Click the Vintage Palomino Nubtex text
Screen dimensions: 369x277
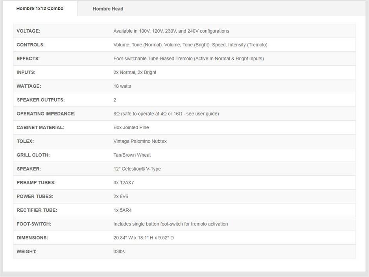pos(140,141)
